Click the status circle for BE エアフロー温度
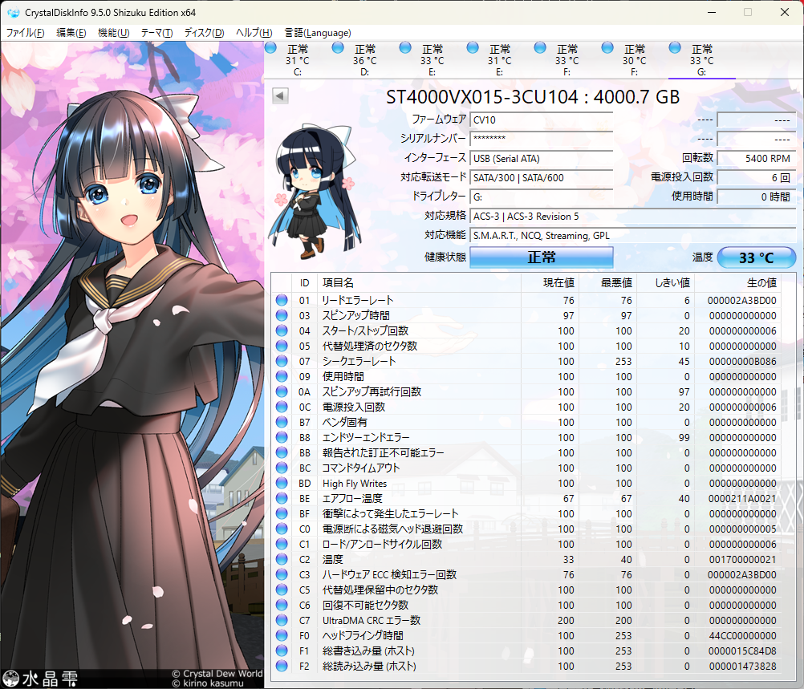 click(x=282, y=498)
